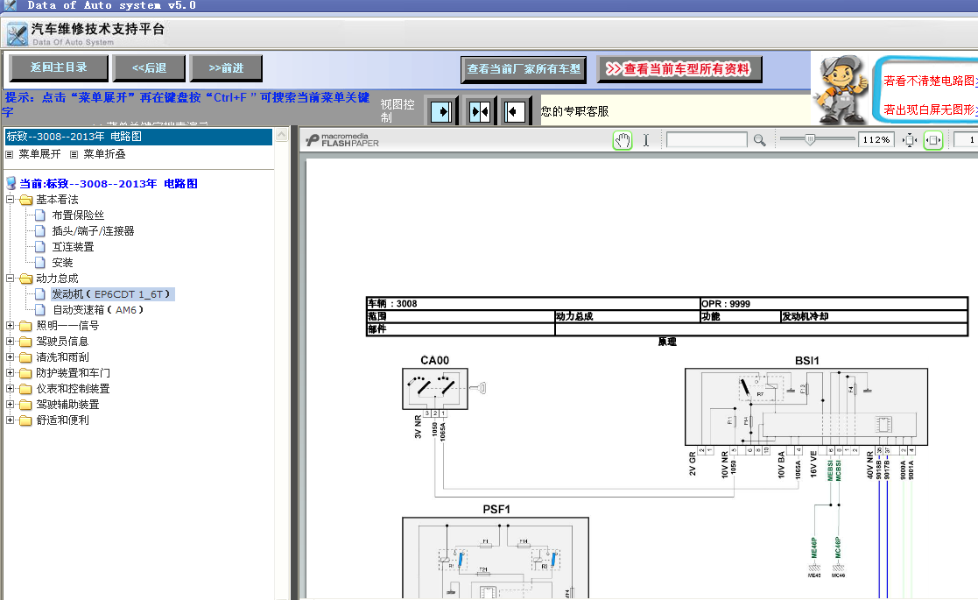Open 自动变速箱 (AM6) tree item

pos(98,310)
